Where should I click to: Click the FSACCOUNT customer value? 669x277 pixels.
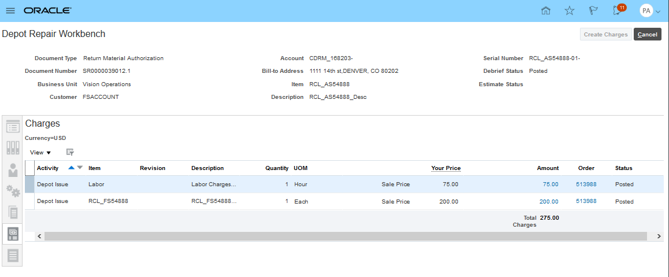click(x=101, y=97)
